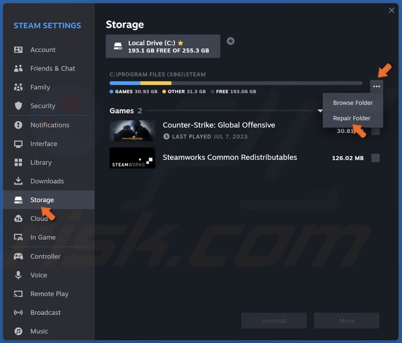Tick the Steamworks Common Redistributables checkbox
Screen dimensions: 402x343
[x=376, y=157]
